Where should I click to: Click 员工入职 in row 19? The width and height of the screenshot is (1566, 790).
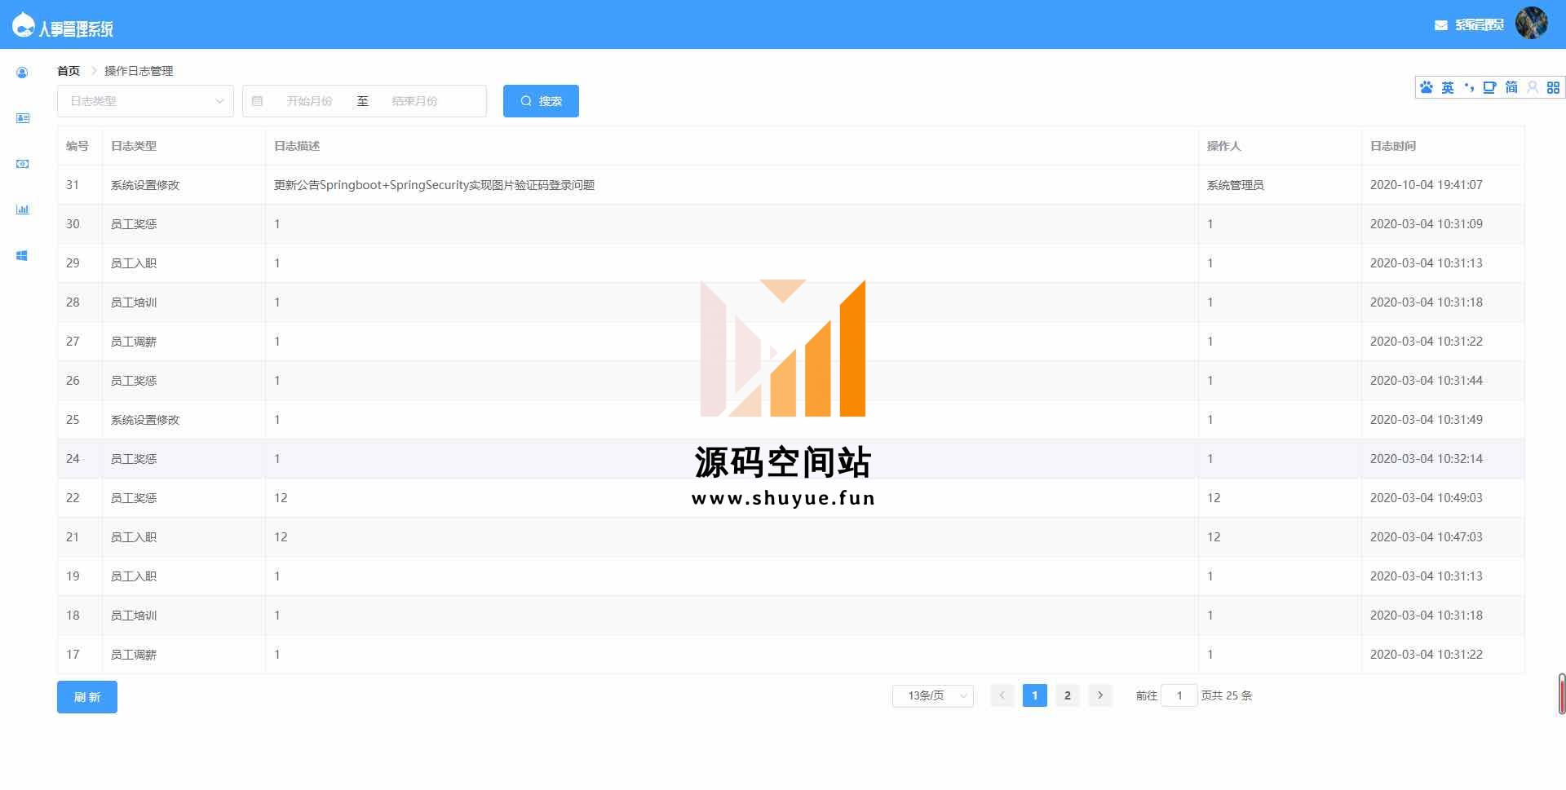pyautogui.click(x=134, y=576)
